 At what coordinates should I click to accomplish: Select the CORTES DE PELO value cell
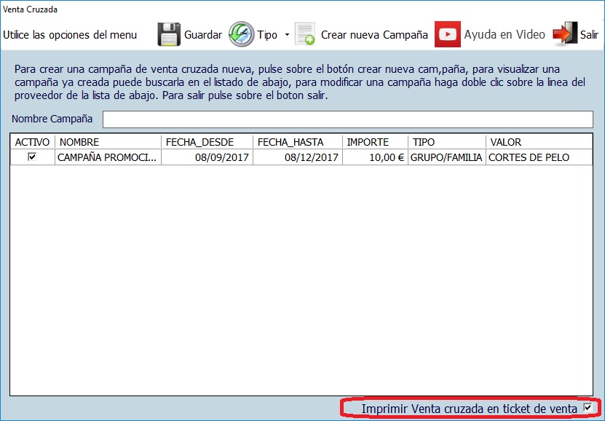pos(539,157)
